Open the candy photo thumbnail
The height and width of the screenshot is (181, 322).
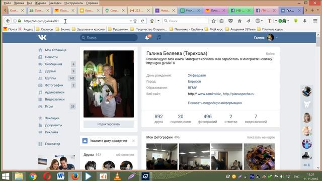pyautogui.click(x=259, y=156)
